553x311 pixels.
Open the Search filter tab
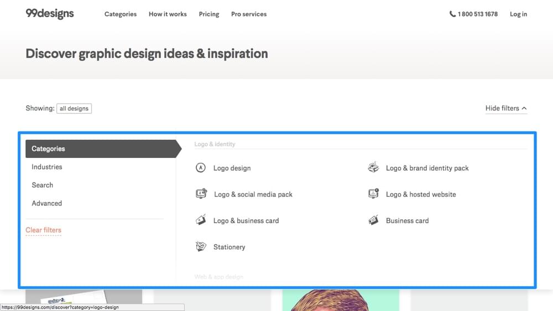pos(43,185)
